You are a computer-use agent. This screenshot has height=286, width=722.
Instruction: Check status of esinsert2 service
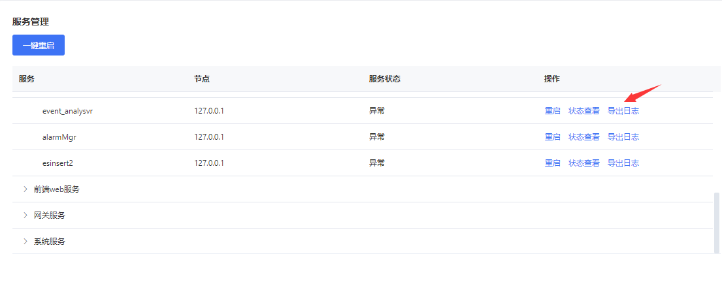583,163
